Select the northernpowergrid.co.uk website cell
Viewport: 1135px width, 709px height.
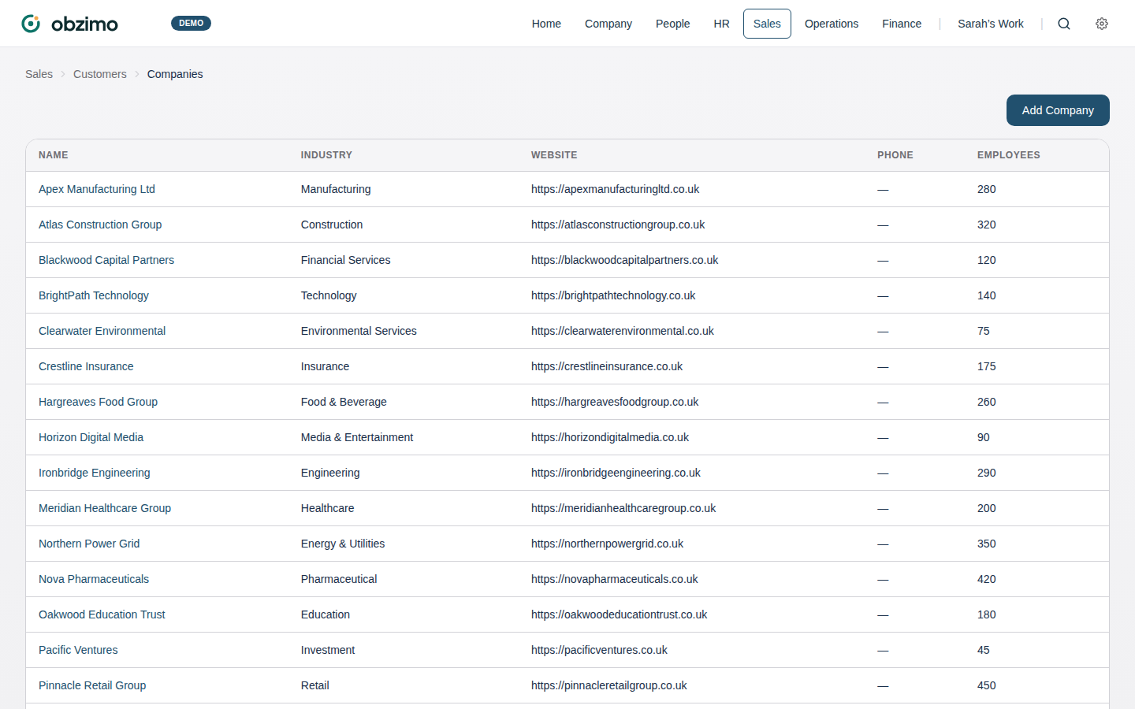(x=607, y=544)
